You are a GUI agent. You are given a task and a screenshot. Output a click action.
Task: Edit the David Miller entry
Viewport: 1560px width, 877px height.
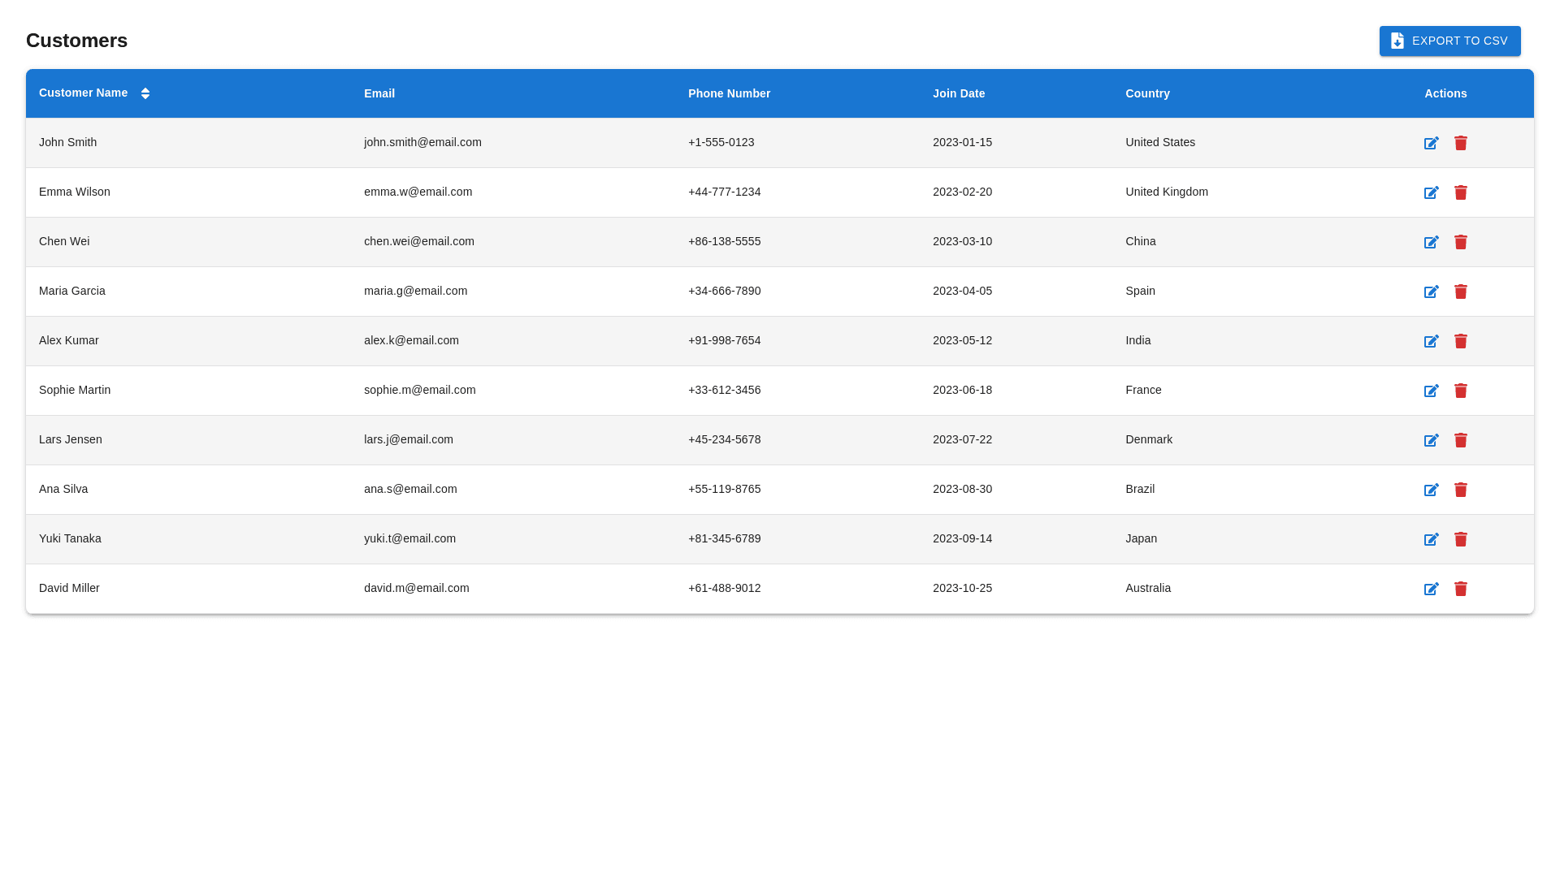click(x=1431, y=589)
